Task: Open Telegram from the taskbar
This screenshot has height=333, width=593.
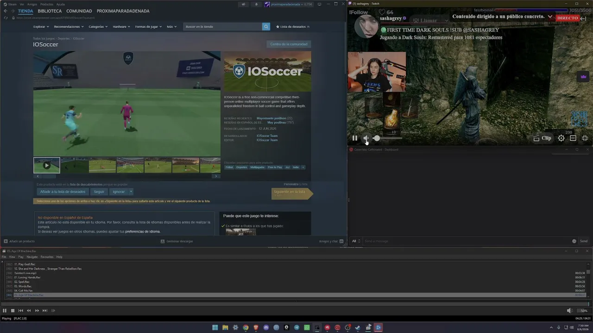Action: (x=296, y=327)
